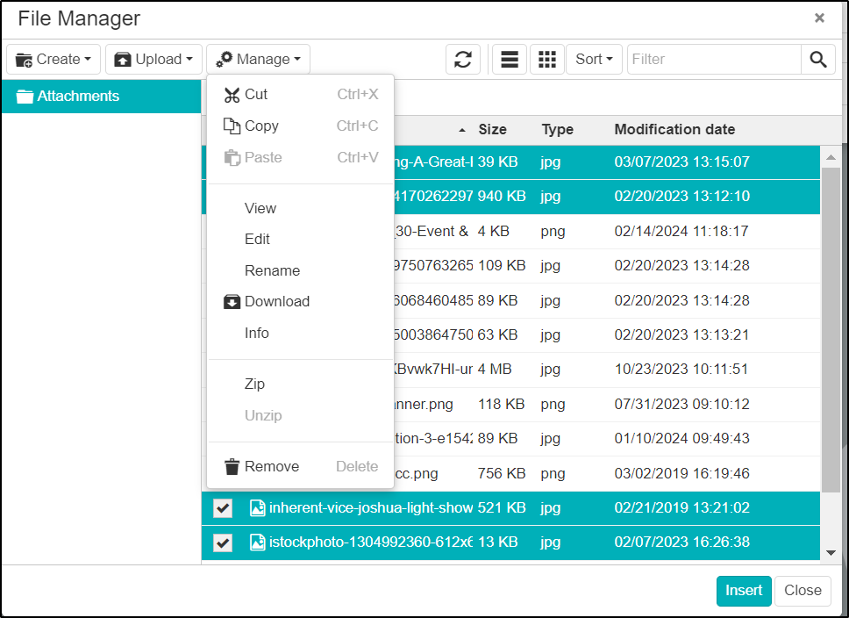Click the Insert button

pyautogui.click(x=744, y=591)
